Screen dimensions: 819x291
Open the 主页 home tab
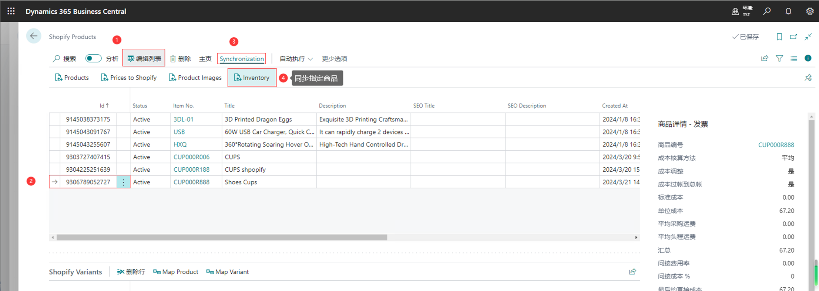click(205, 59)
